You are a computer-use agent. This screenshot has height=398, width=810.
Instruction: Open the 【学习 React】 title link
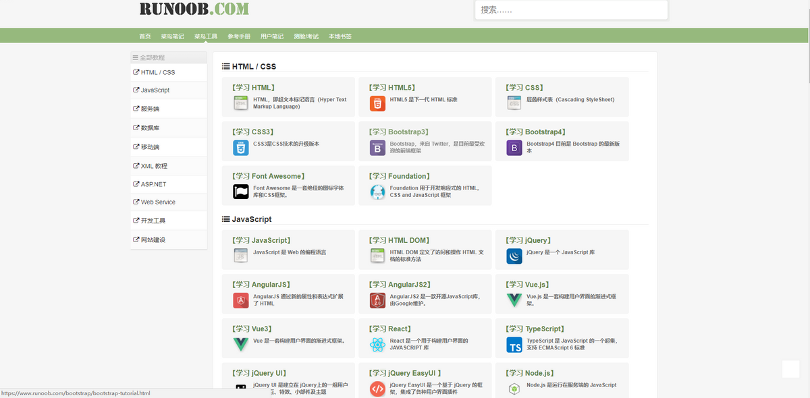pos(391,329)
